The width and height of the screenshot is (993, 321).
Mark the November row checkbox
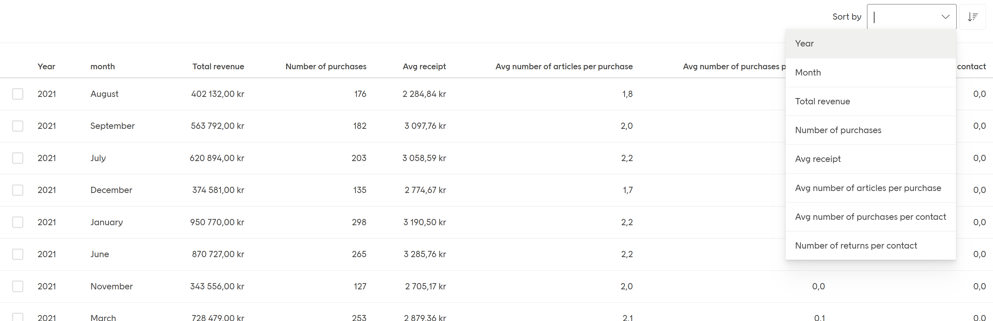17,286
